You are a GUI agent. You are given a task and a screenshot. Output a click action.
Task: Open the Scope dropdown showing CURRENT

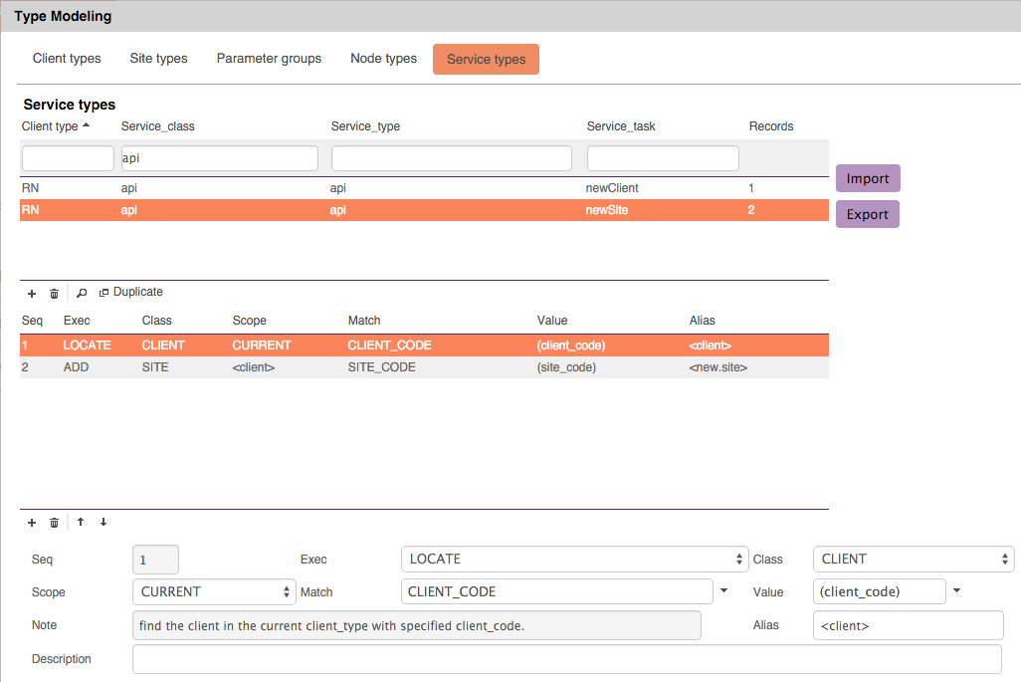[x=214, y=591]
